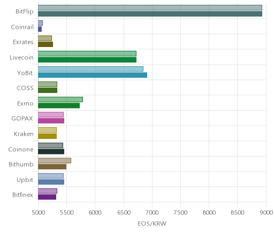Click the Upbit dark blue bar

click(51, 182)
